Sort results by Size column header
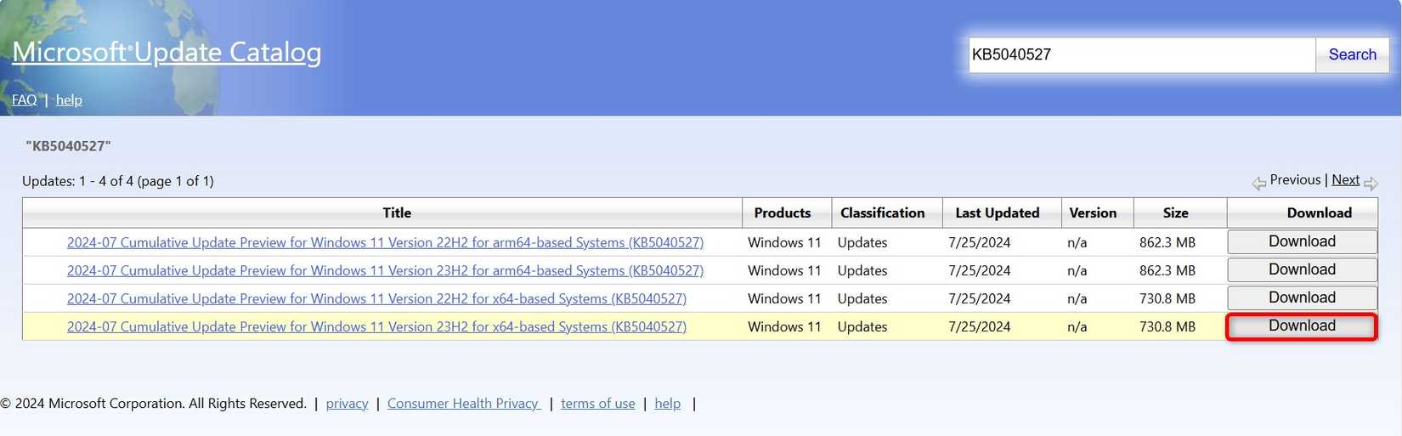Image resolution: width=1402 pixels, height=436 pixels. point(1175,213)
